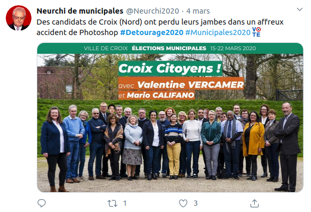The image size is (311, 212).
Task: Like the tweet with the heart icon
Action: (x=183, y=203)
